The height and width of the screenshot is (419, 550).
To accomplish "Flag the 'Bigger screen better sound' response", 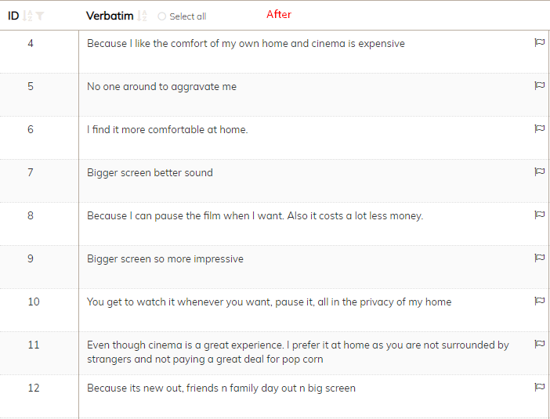I will click(540, 172).
